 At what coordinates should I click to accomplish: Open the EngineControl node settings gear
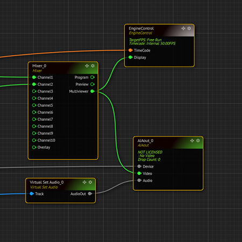(x=189, y=29)
